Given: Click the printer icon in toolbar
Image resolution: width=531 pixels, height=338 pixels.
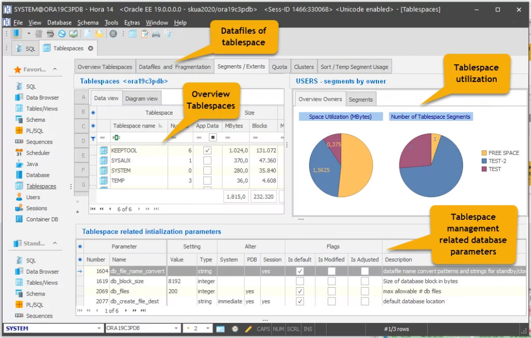Looking at the screenshot, I should pos(156,34).
